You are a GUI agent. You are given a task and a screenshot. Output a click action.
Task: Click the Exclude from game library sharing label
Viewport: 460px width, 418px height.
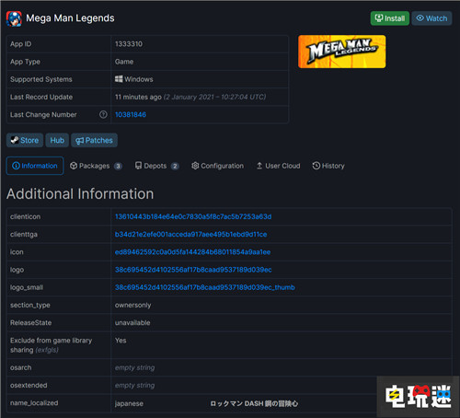click(x=51, y=345)
